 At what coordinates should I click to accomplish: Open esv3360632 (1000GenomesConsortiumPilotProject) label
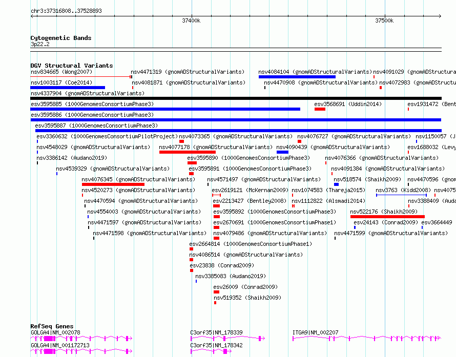[107, 136]
